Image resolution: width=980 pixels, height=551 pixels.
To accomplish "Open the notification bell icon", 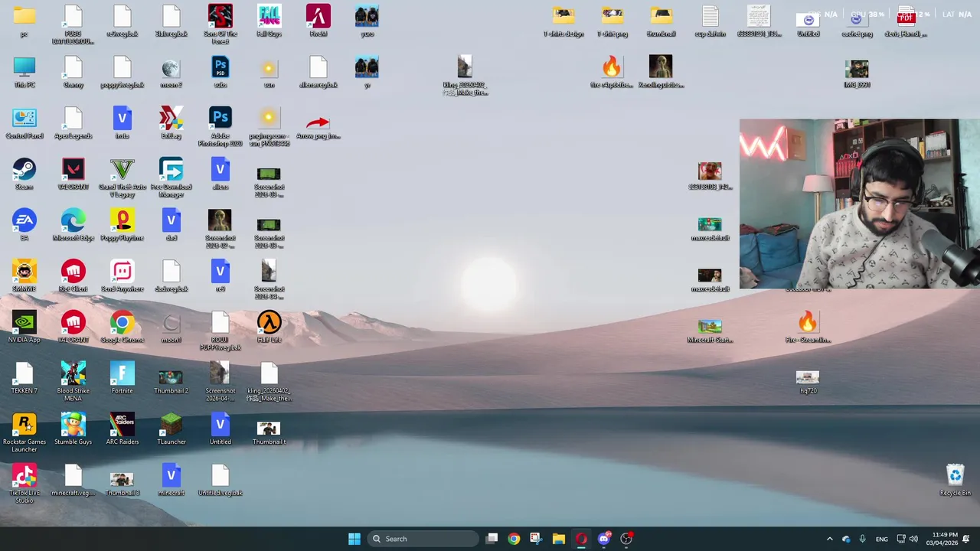I will pyautogui.click(x=967, y=539).
